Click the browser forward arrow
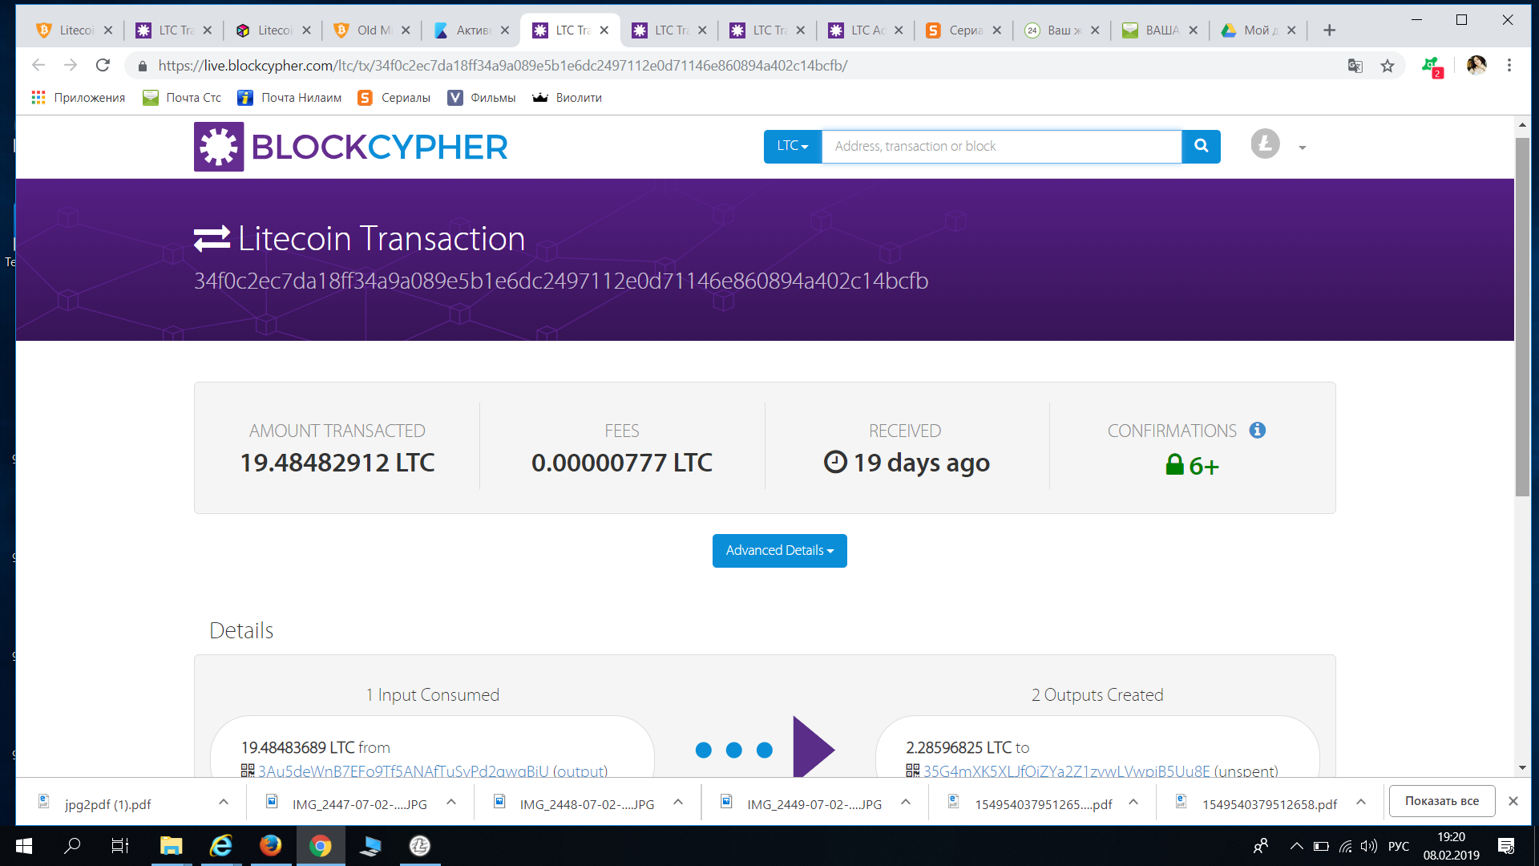Screen dimensions: 1539x866 coord(71,65)
